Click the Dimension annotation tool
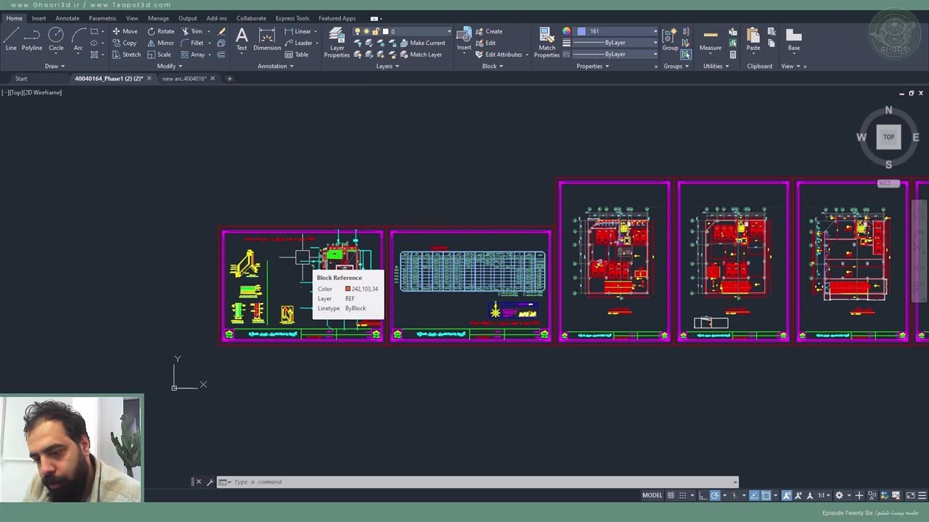 (266, 39)
